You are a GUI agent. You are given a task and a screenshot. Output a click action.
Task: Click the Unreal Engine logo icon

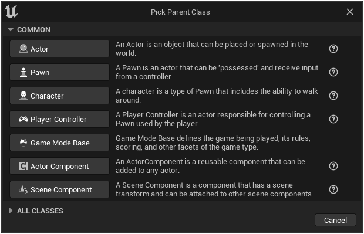11,11
